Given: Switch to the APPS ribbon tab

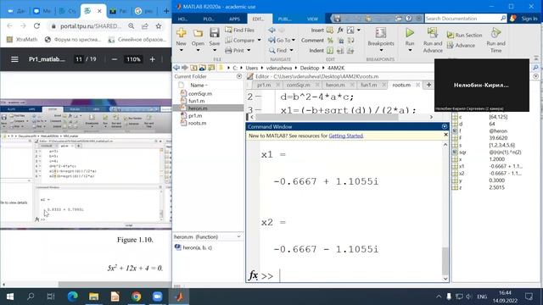Looking at the screenshot, I should pos(234,19).
